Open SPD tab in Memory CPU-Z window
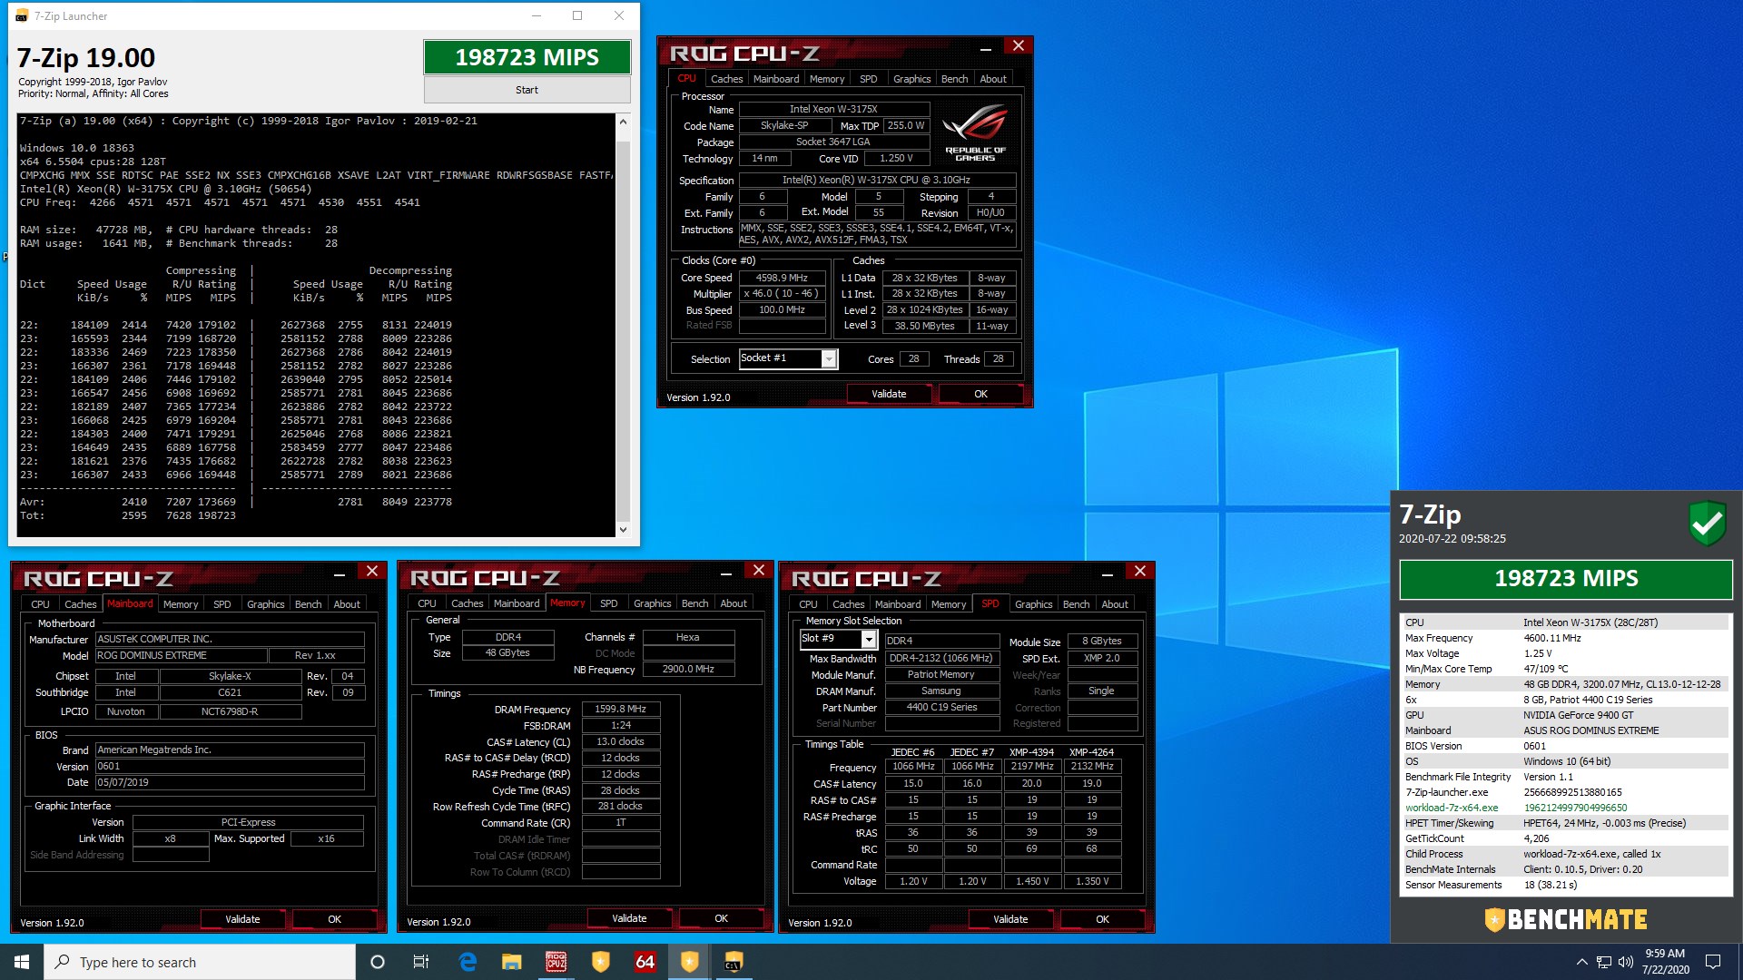 pos(609,603)
